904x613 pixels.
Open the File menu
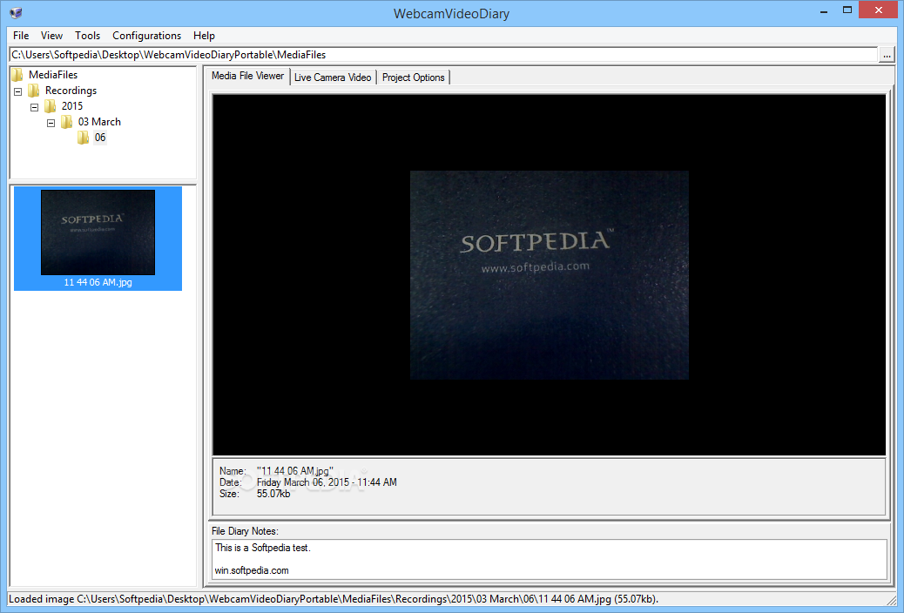pyautogui.click(x=21, y=36)
